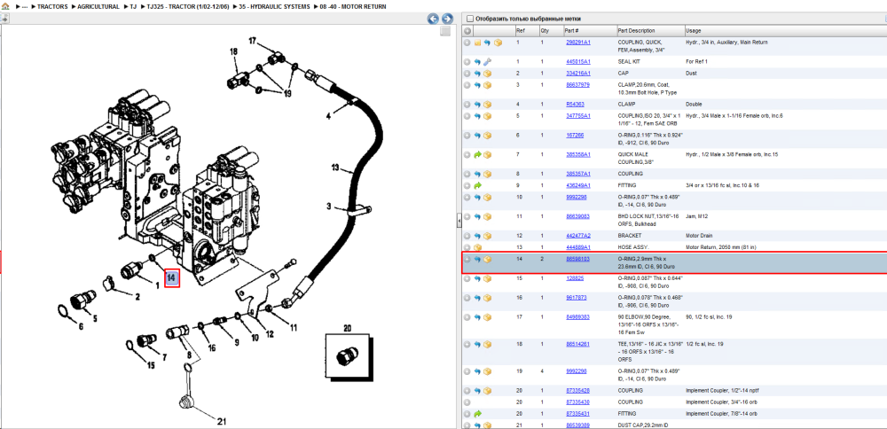
Task: Toggle the round selector for CAP 334216A1
Action: click(x=467, y=74)
